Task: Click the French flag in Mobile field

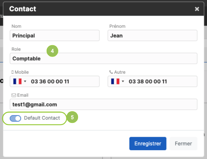Action: (17, 81)
